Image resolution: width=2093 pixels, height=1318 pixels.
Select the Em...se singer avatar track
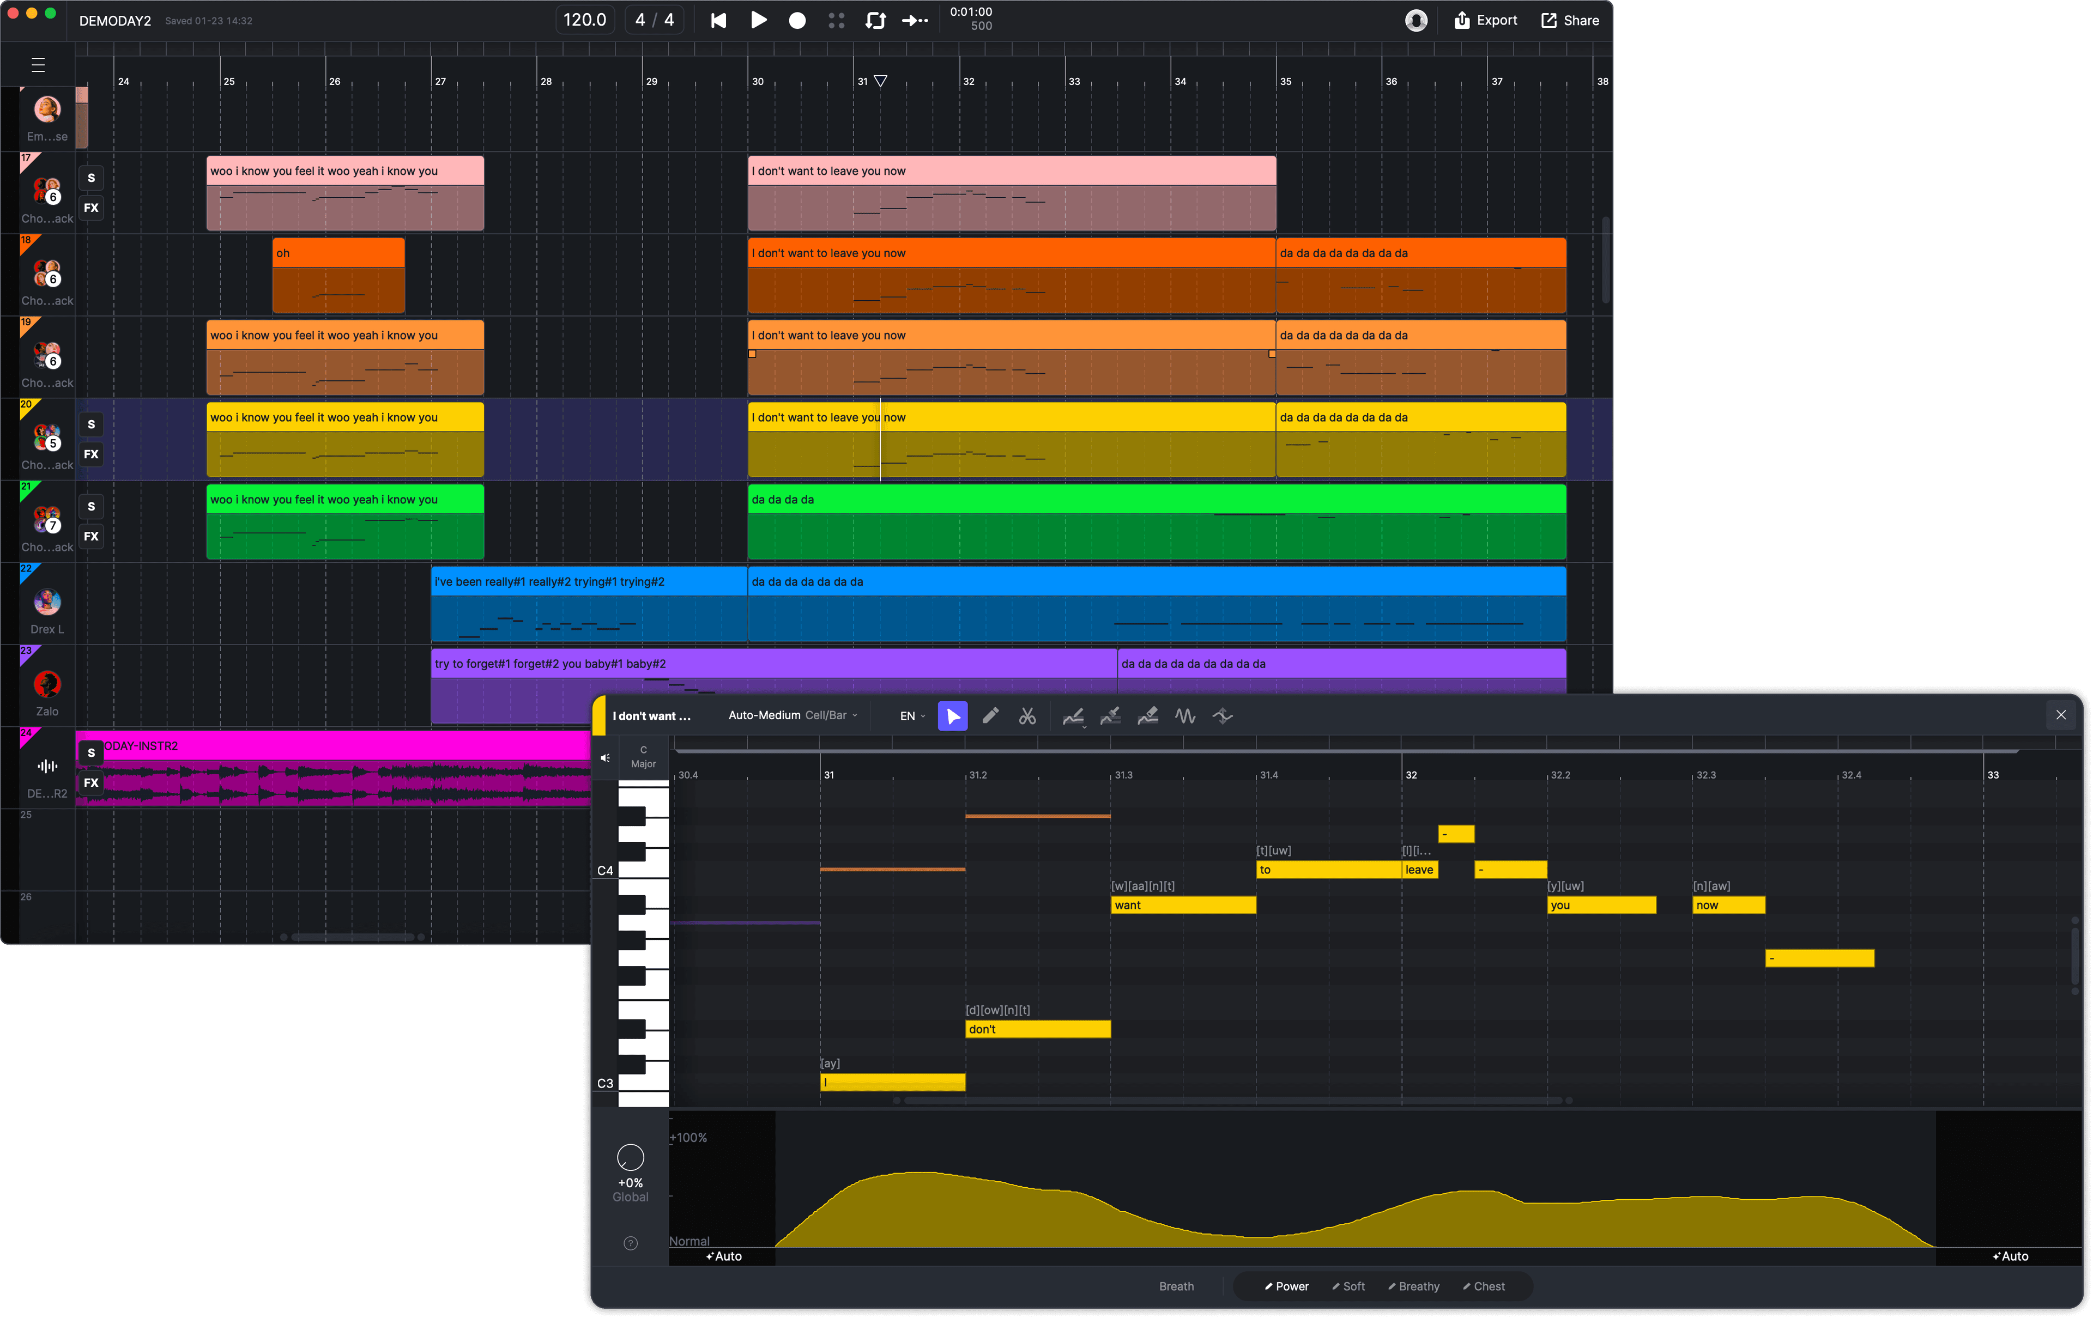tap(47, 108)
